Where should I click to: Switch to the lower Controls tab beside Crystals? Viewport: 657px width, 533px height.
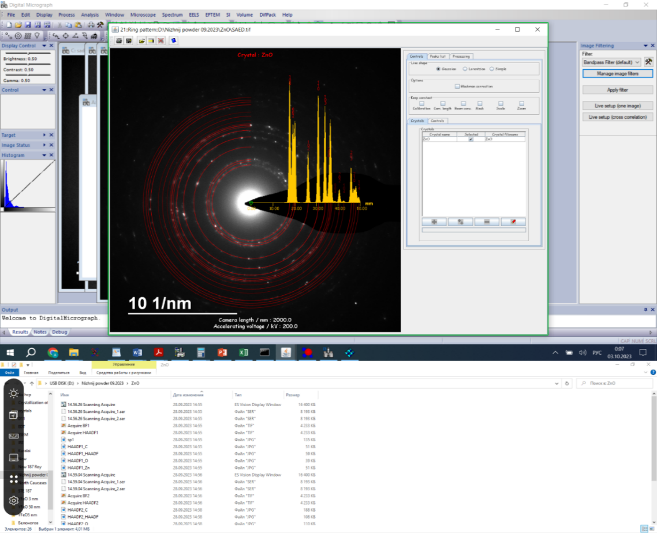pyautogui.click(x=438, y=121)
